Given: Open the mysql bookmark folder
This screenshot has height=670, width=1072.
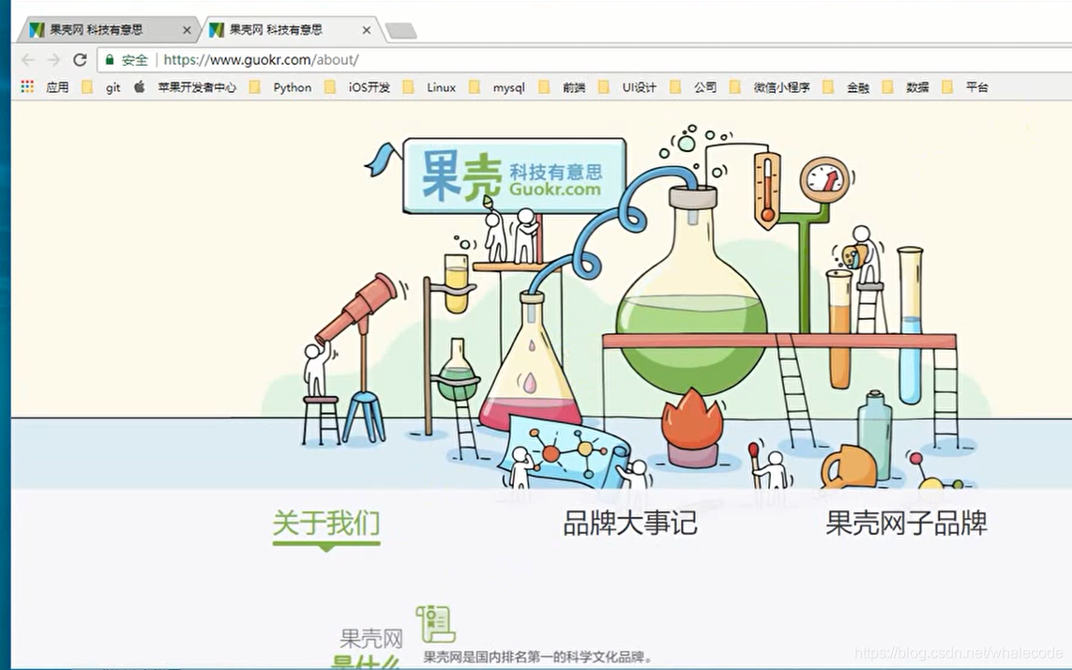Looking at the screenshot, I should (497, 87).
